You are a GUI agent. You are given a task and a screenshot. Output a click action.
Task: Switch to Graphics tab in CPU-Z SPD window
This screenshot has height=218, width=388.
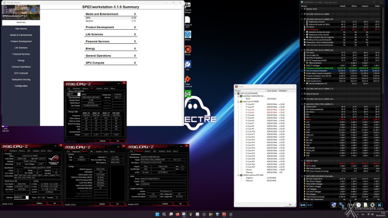point(99,88)
